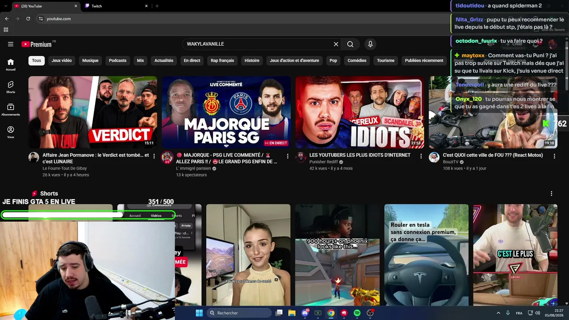Open a new browser tab
569x320 pixels.
point(157,6)
